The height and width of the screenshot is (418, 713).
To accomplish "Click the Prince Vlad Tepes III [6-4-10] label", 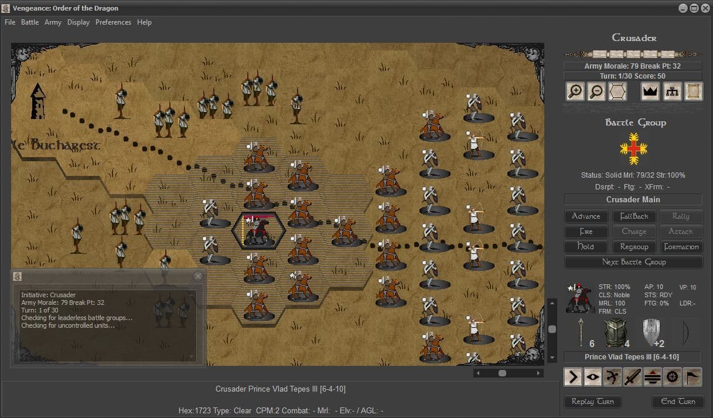I will pyautogui.click(x=633, y=357).
